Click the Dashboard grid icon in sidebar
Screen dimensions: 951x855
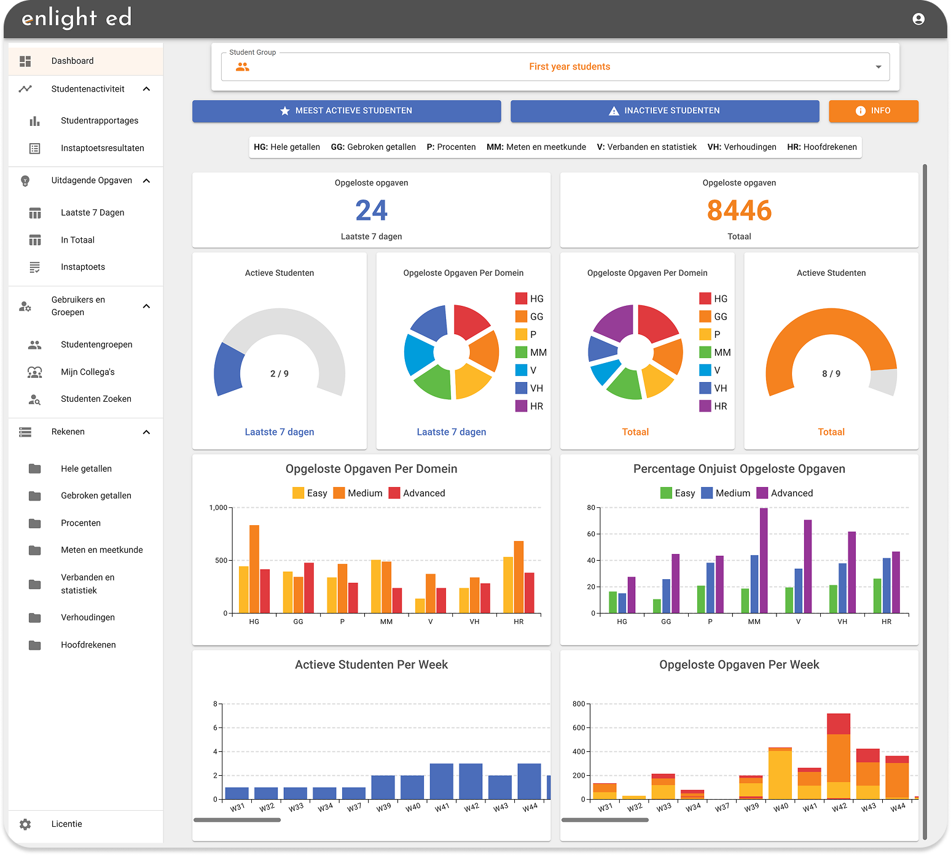(25, 61)
